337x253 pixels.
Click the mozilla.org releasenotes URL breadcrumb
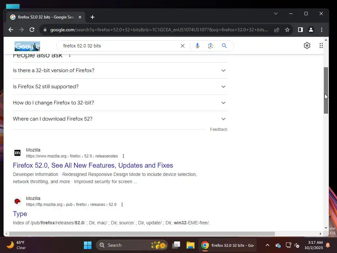(72, 156)
